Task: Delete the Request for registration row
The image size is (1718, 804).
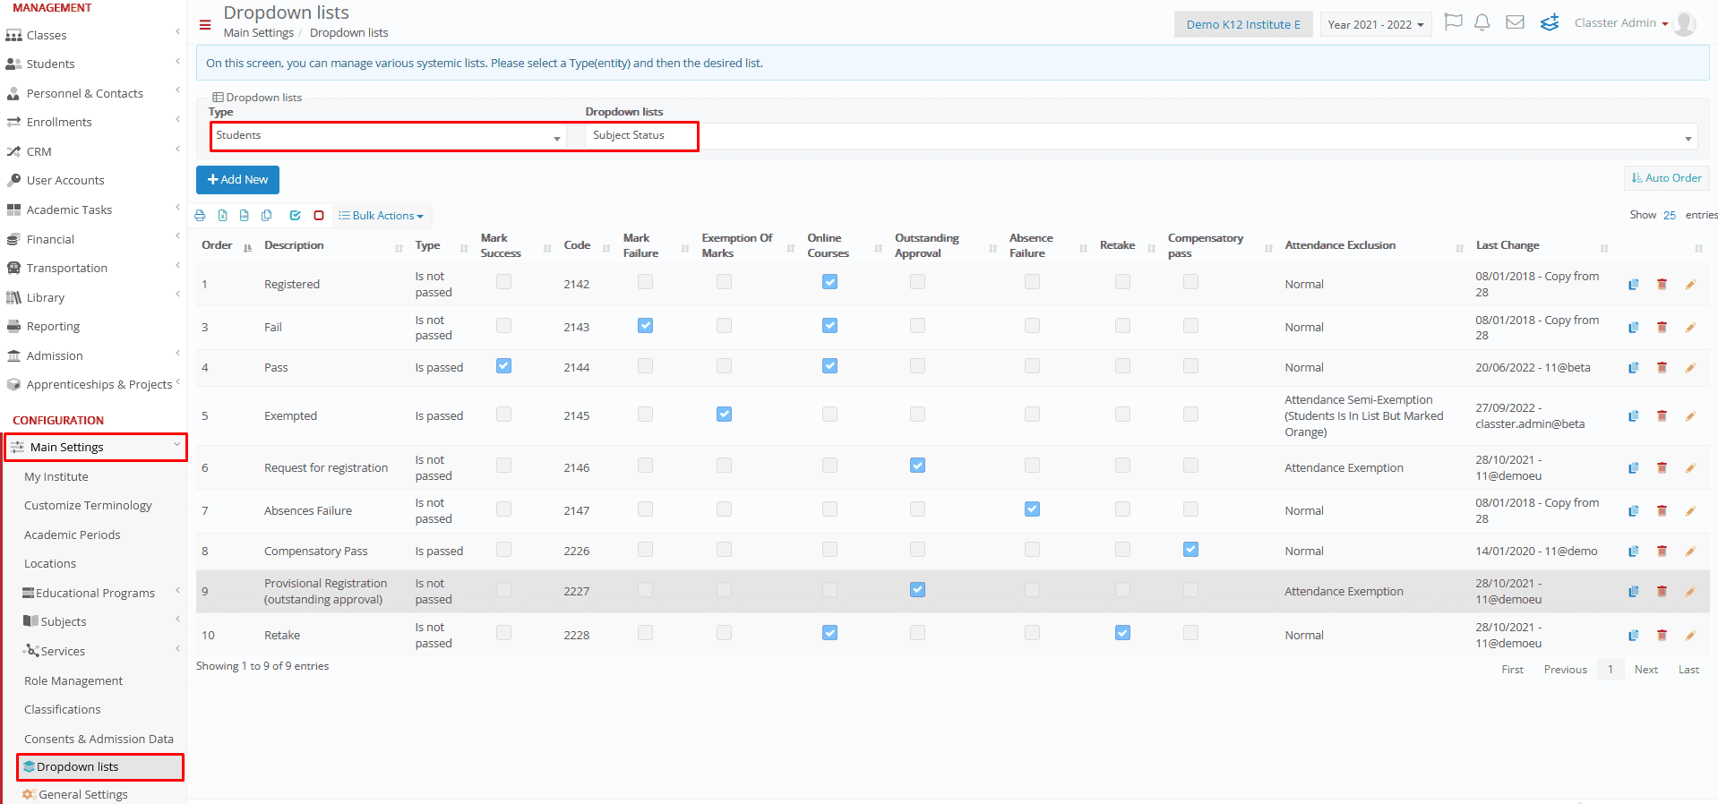Action: (x=1662, y=468)
